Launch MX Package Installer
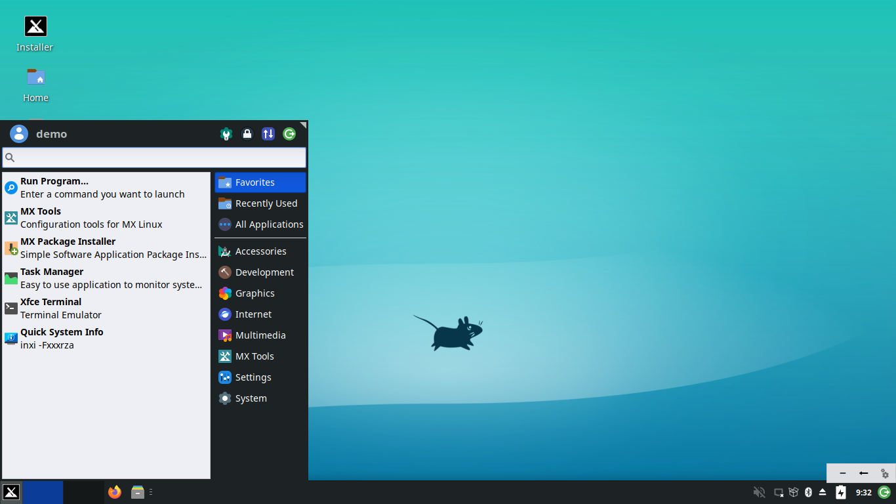This screenshot has width=896, height=504. (106, 248)
